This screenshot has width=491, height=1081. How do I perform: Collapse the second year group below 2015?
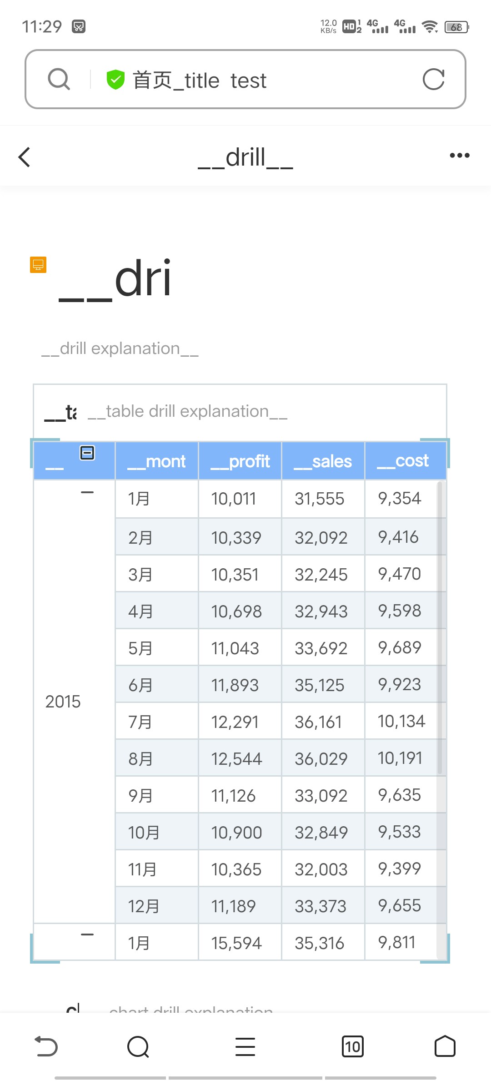87,935
